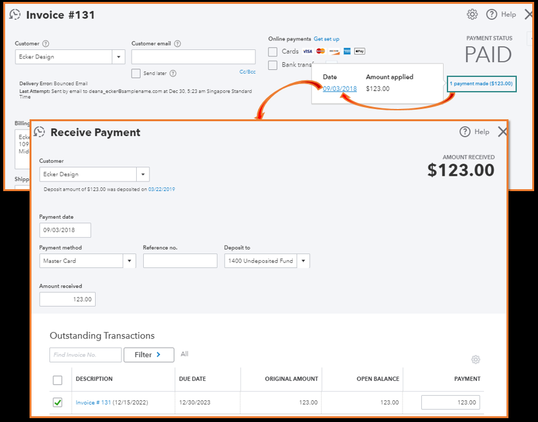Expand the Payment method dropdown
This screenshot has height=422, width=538.
pyautogui.click(x=130, y=261)
